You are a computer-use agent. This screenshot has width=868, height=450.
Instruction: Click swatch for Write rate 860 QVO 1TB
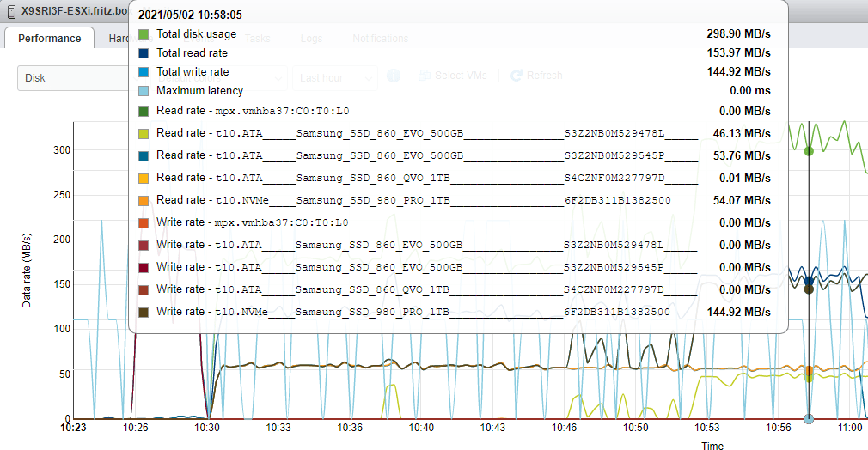click(144, 289)
